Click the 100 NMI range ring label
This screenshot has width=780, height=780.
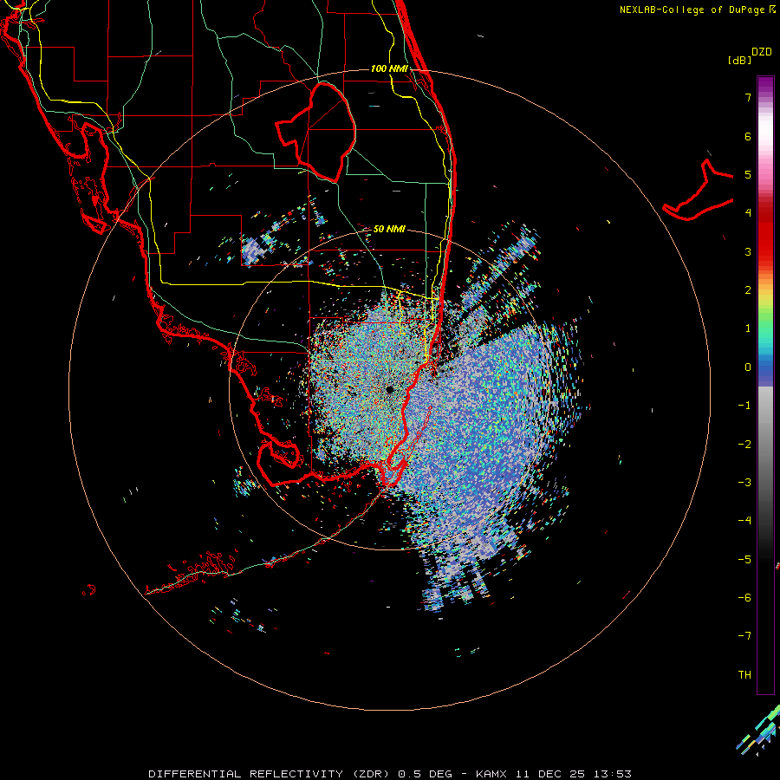(x=389, y=68)
